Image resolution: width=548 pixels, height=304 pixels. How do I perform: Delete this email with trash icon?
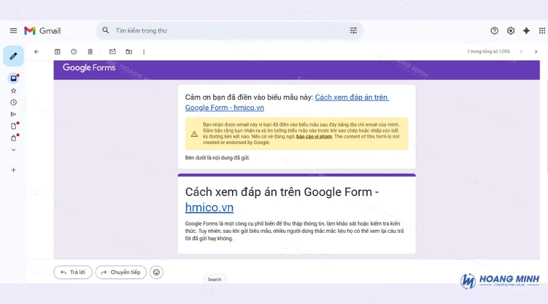point(90,52)
